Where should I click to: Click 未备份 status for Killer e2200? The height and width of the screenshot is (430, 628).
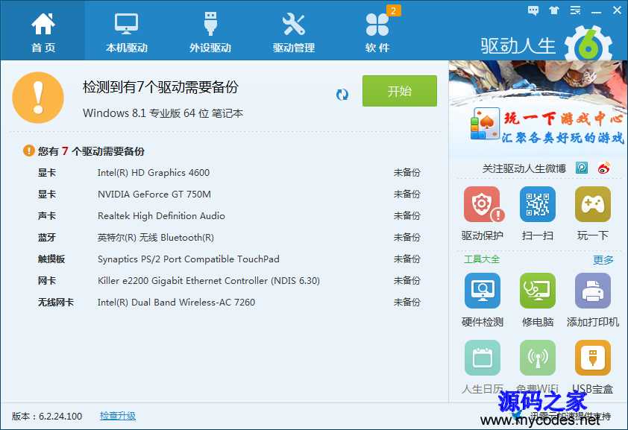click(x=407, y=281)
